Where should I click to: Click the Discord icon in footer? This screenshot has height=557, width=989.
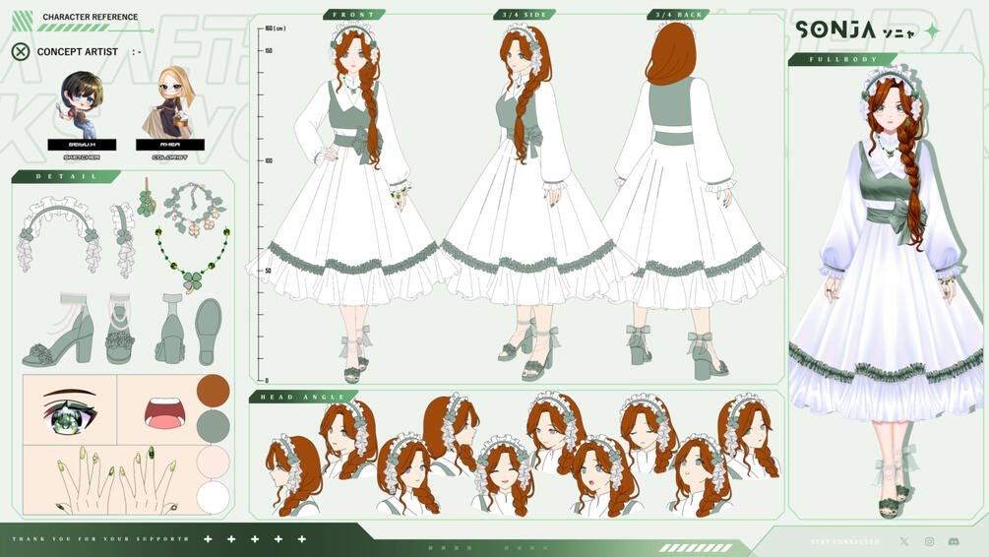[x=955, y=541]
